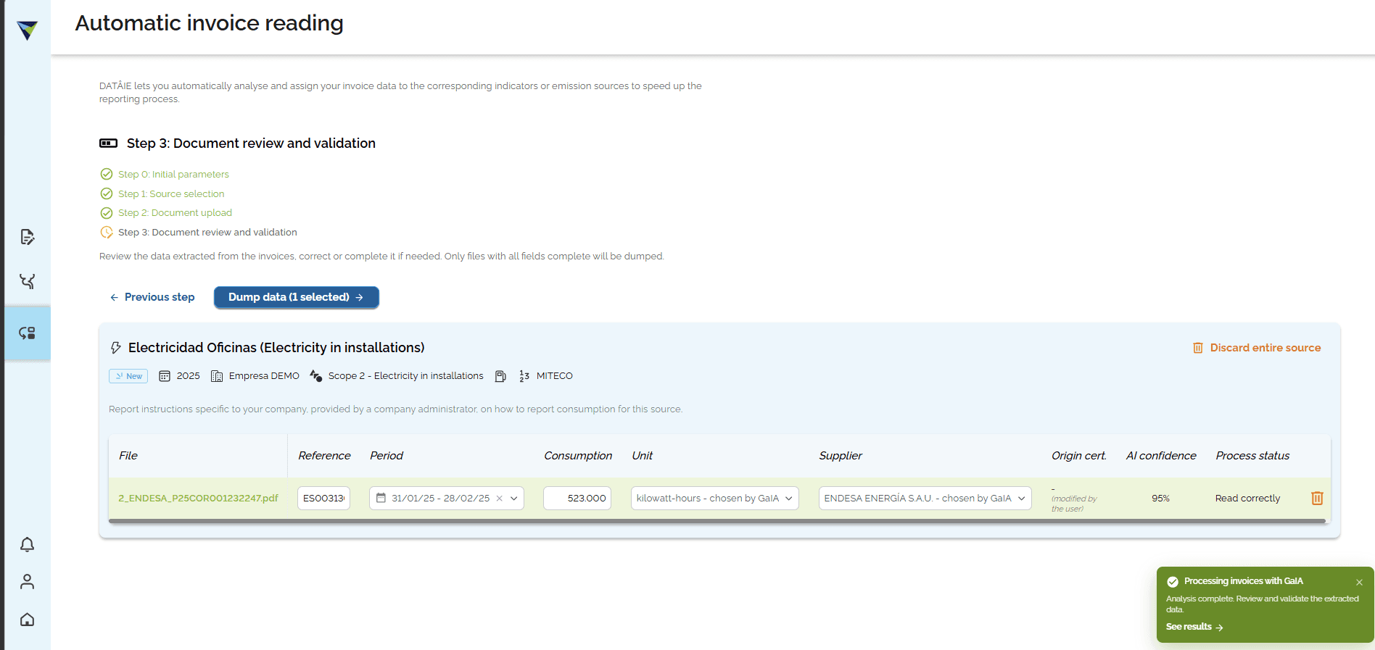Image resolution: width=1375 pixels, height=650 pixels.
Task: Click the calendar icon beside 2025
Action: point(165,376)
